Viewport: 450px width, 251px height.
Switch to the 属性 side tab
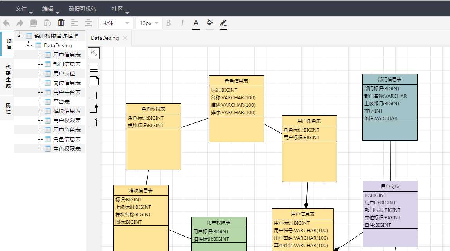tap(8, 108)
